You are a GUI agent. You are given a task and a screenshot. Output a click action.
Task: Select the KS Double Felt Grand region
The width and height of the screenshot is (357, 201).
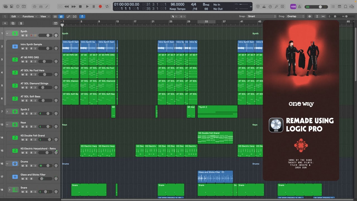pos(215,138)
